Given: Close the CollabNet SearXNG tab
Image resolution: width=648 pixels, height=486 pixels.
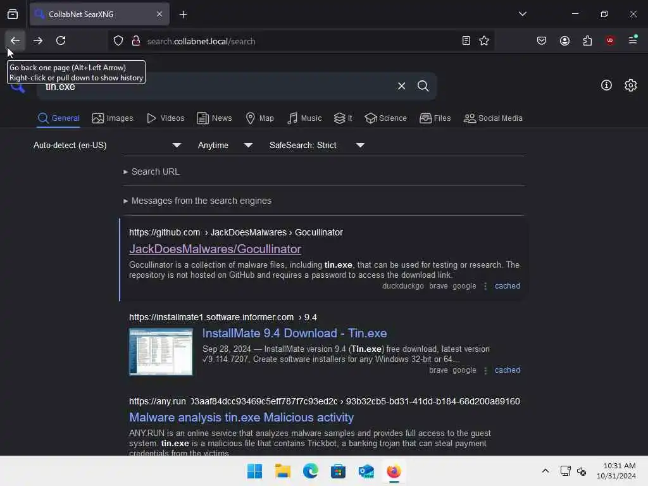Looking at the screenshot, I should coord(159,14).
